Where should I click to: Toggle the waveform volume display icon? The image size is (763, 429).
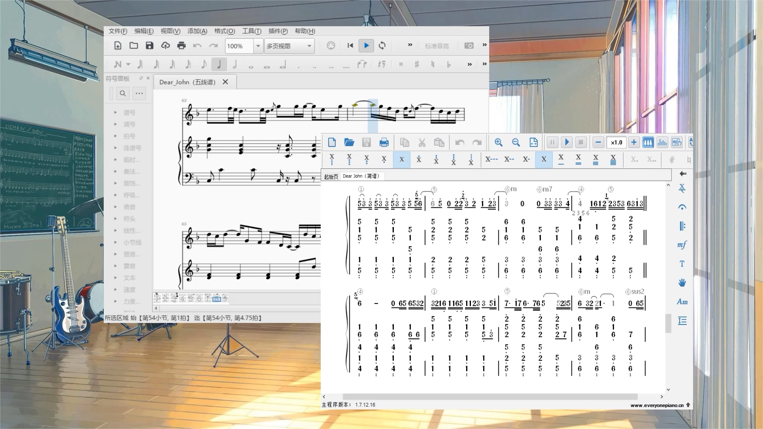tap(662, 142)
